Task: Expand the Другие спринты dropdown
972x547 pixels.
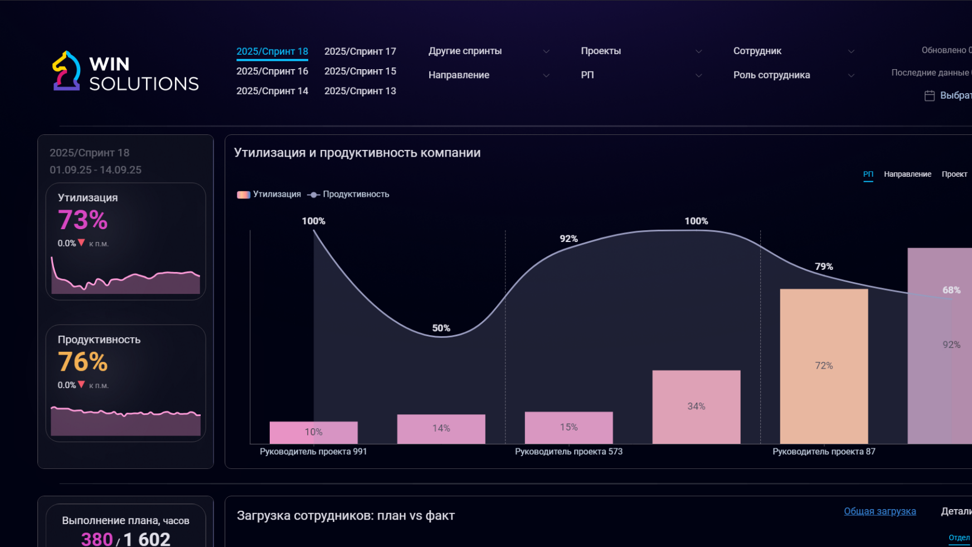Action: [x=489, y=51]
